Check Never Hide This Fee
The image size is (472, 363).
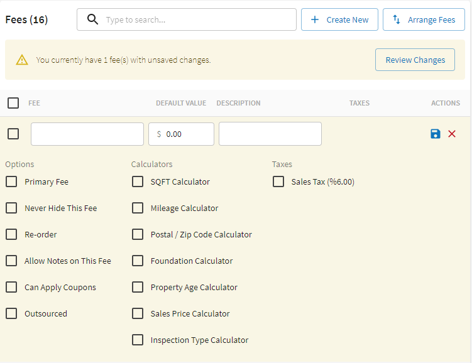point(11,208)
